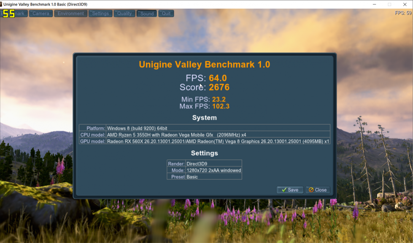Open the Environment menu
413x243 pixels.
click(x=70, y=13)
